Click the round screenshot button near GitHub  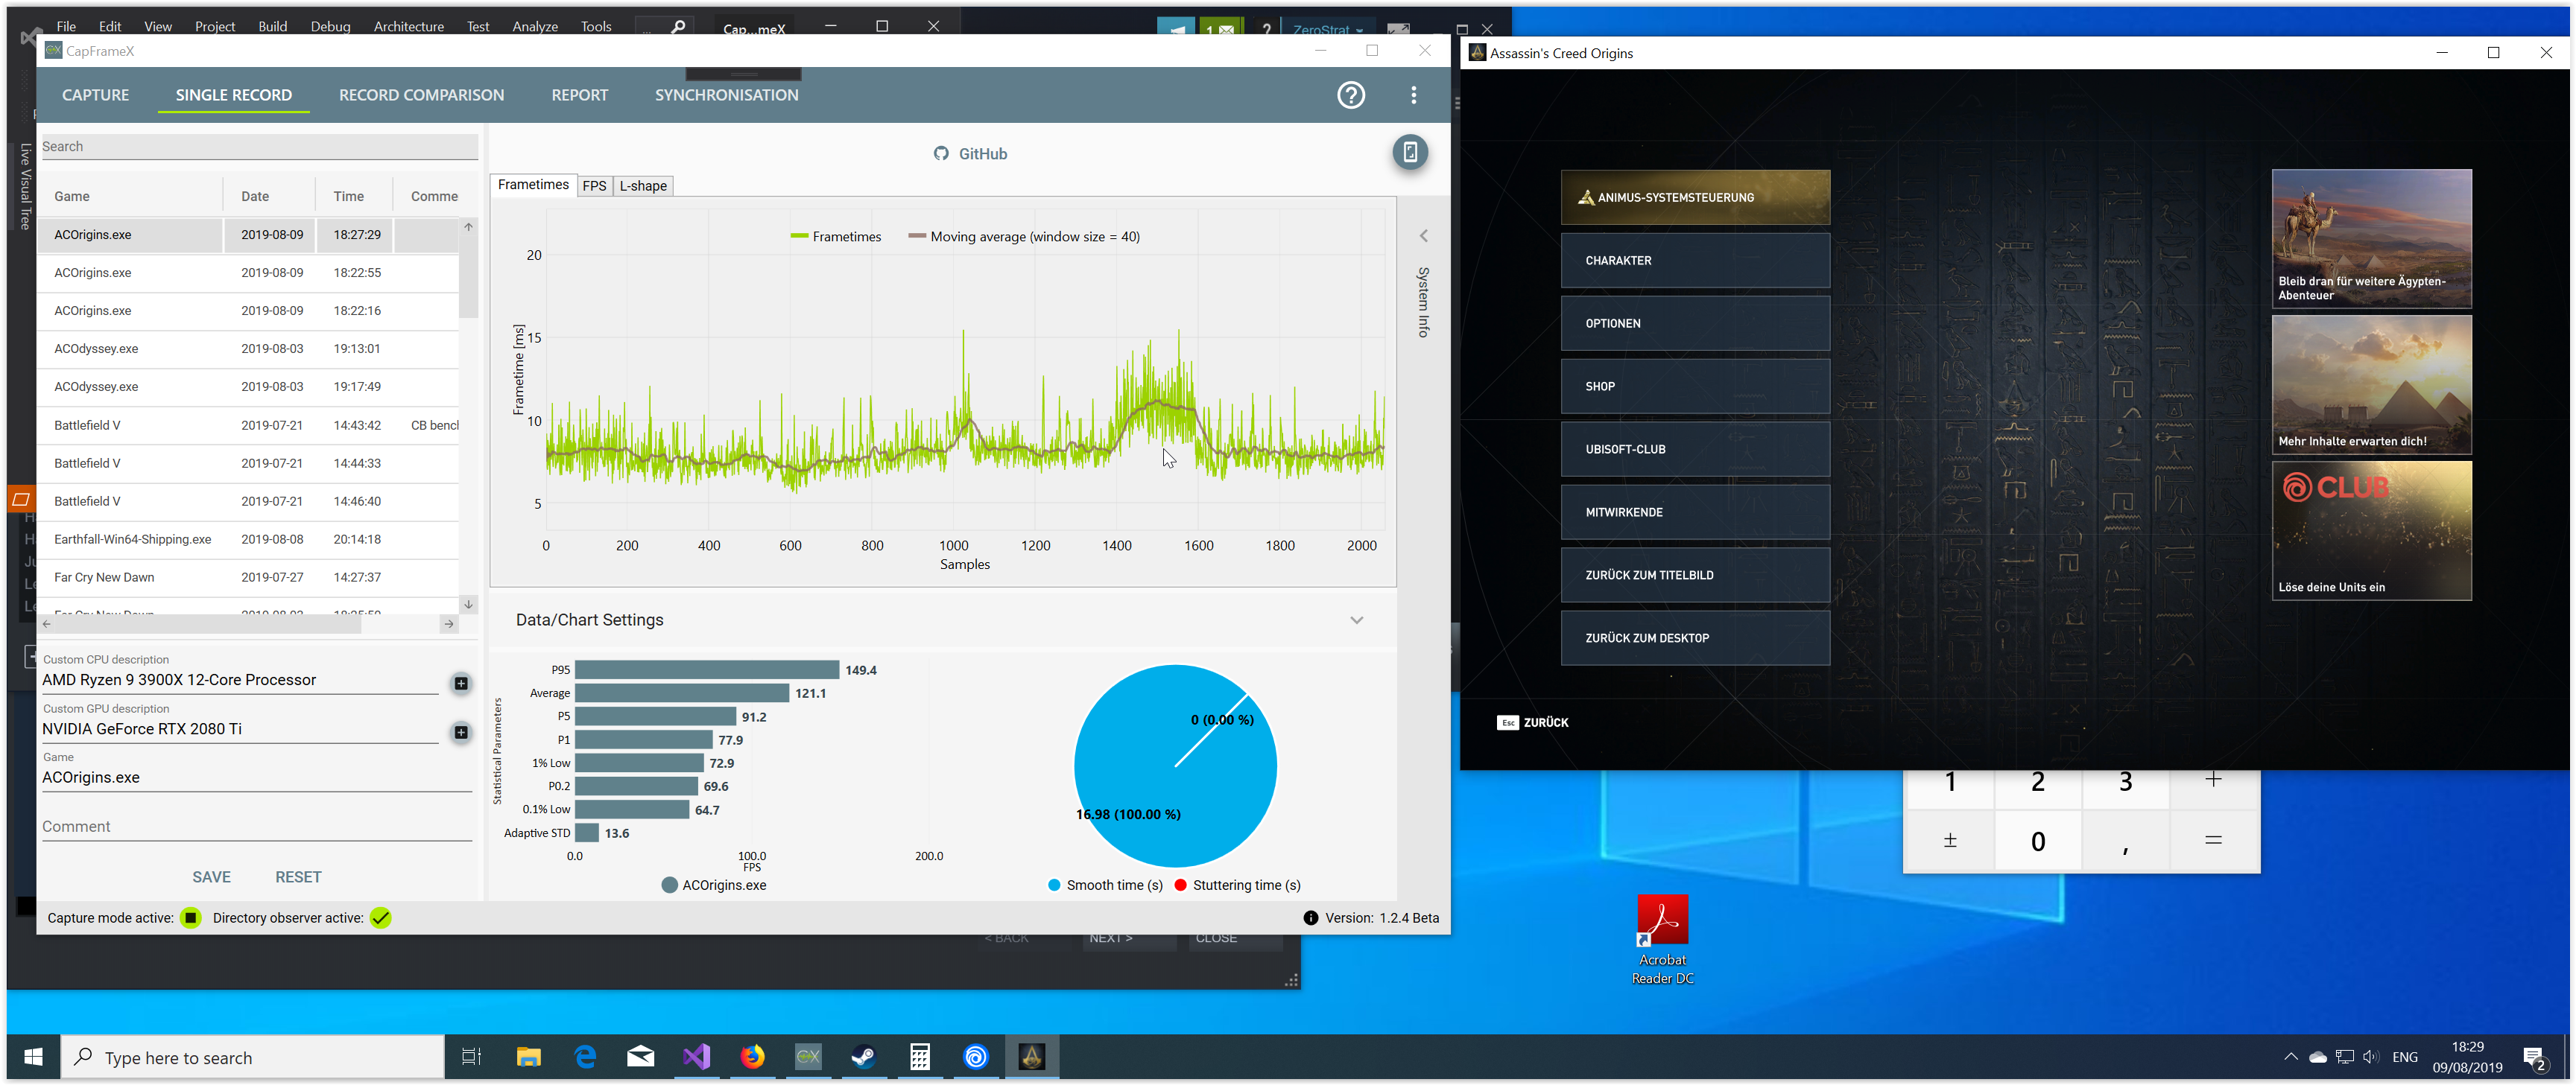click(x=1410, y=152)
